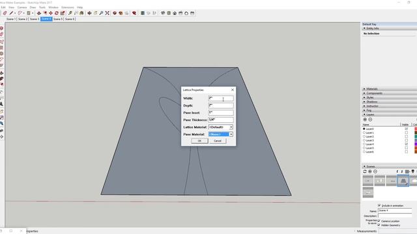The width and height of the screenshot is (417, 234).
Task: Click Layer0 red color swatch
Action: coord(416,129)
